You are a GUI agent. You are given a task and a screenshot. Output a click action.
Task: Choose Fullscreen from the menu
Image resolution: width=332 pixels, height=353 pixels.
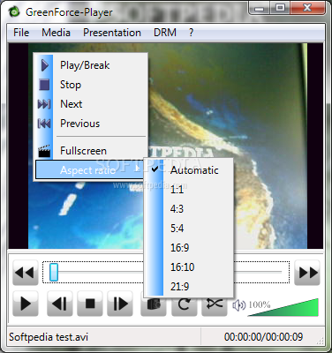(x=91, y=151)
